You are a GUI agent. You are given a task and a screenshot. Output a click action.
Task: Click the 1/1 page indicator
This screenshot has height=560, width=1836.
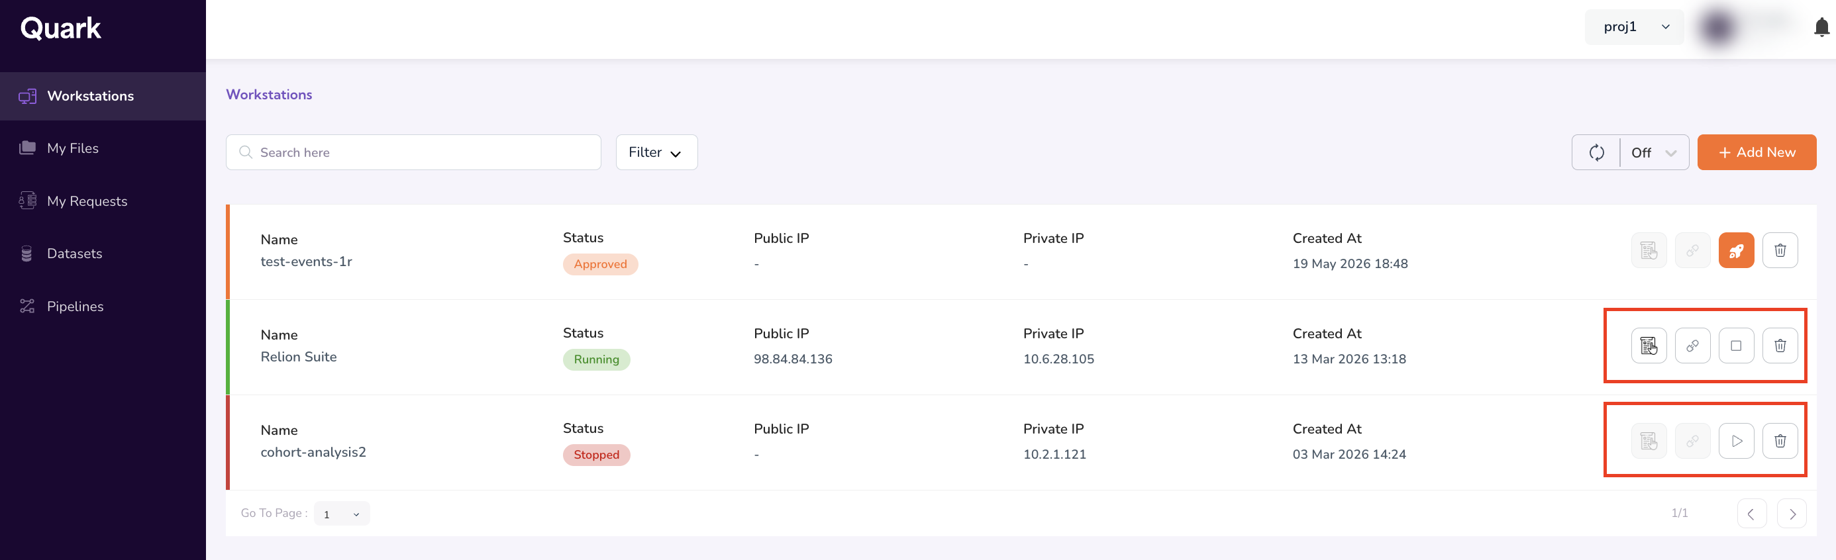pyautogui.click(x=1679, y=513)
